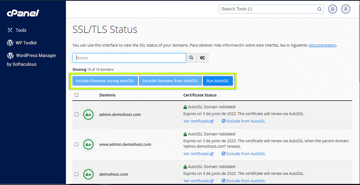The width and height of the screenshot is (360, 185).
Task: Check the checkbox for demoihost.com
Action: pos(76,174)
